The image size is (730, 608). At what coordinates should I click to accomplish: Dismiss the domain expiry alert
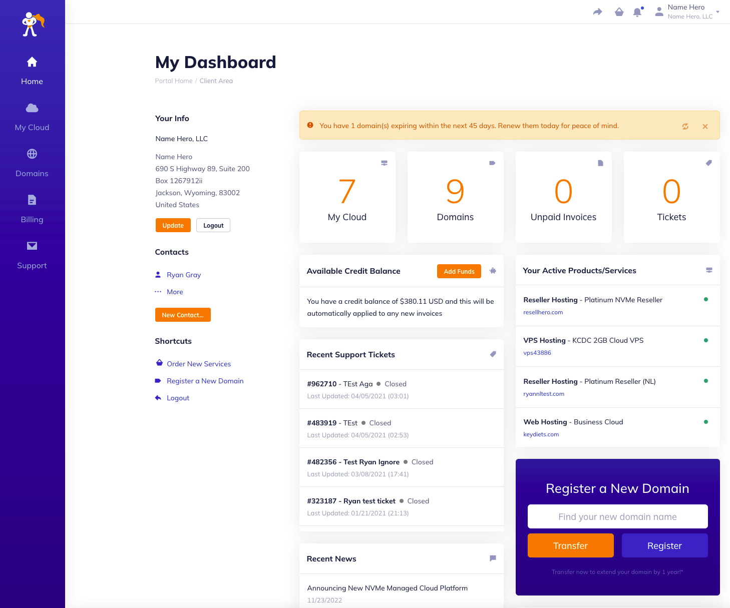coord(705,127)
